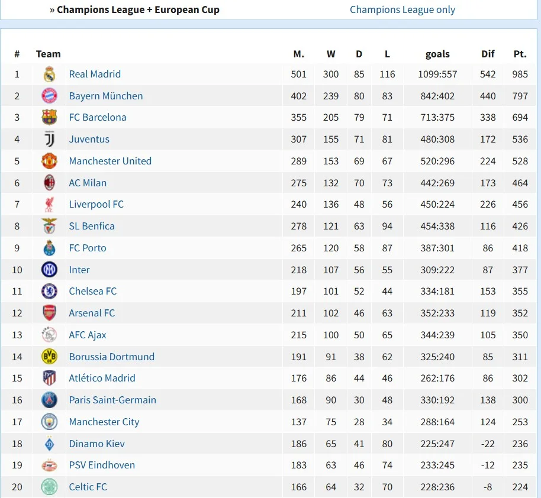Click the Paris Saint-Germain crest
This screenshot has height=498, width=541.
tap(49, 400)
